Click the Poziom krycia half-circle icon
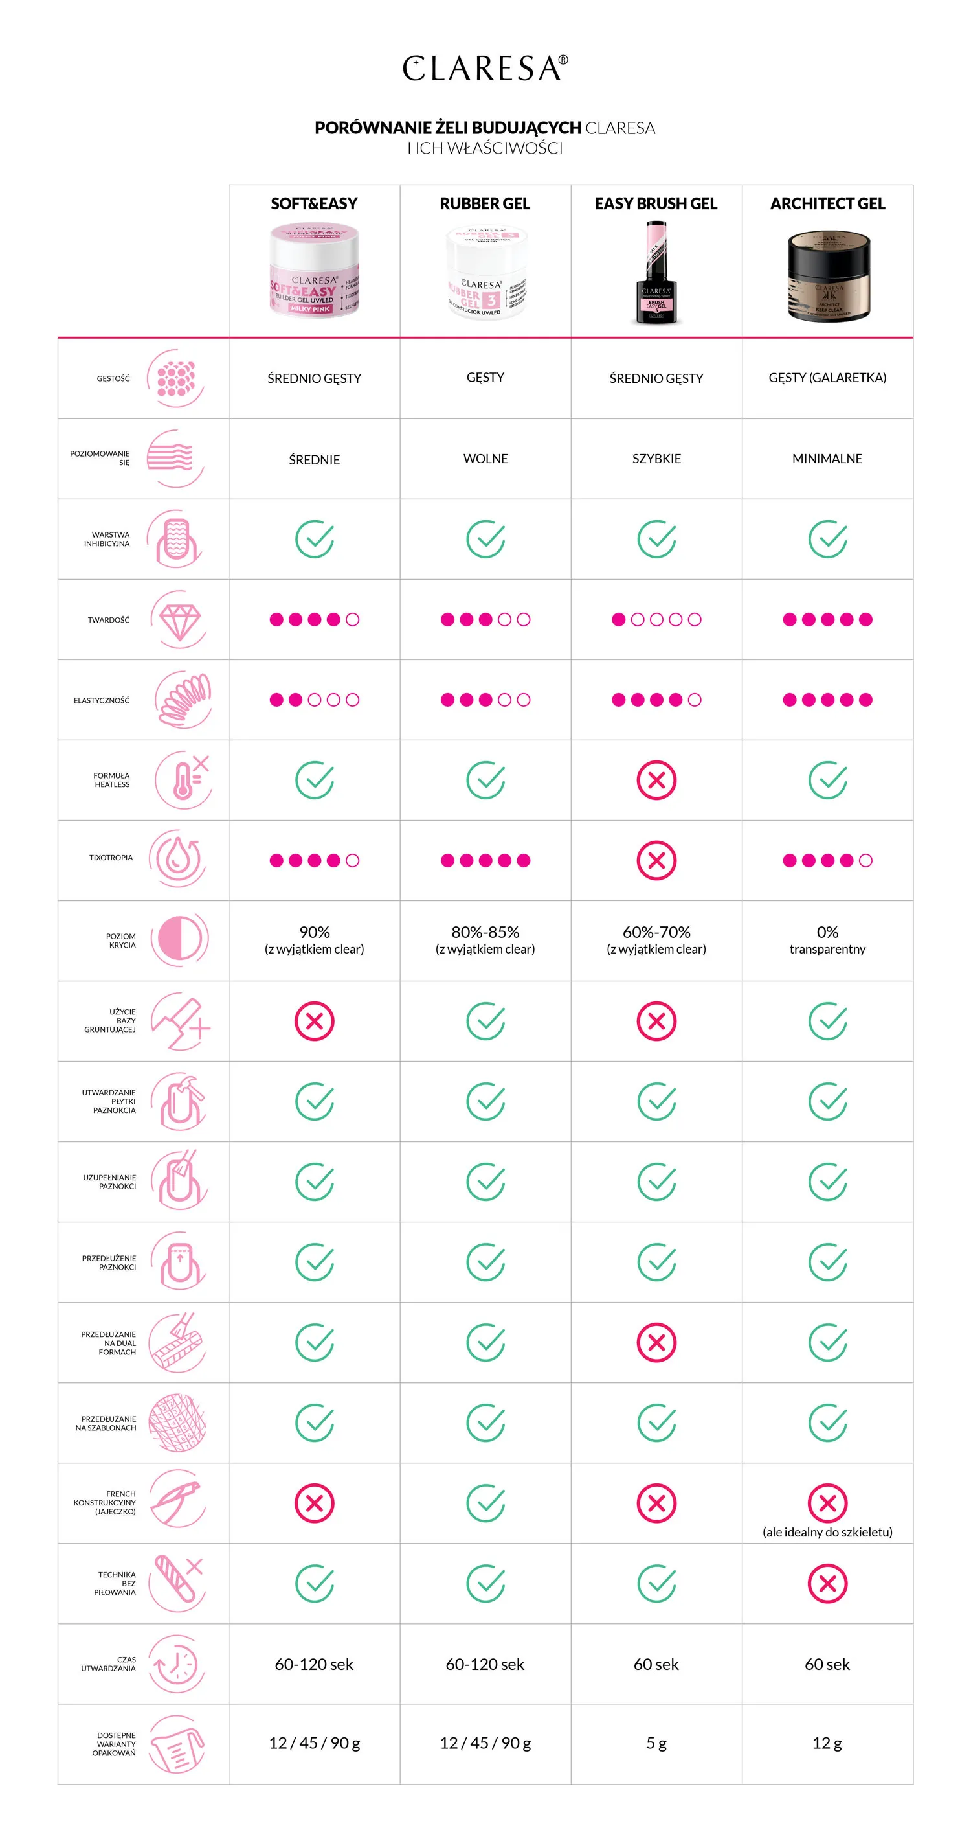The height and width of the screenshot is (1839, 971). tap(181, 939)
